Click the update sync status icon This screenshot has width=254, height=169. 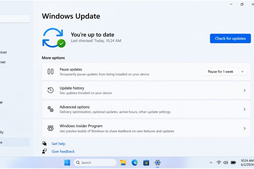[54, 38]
